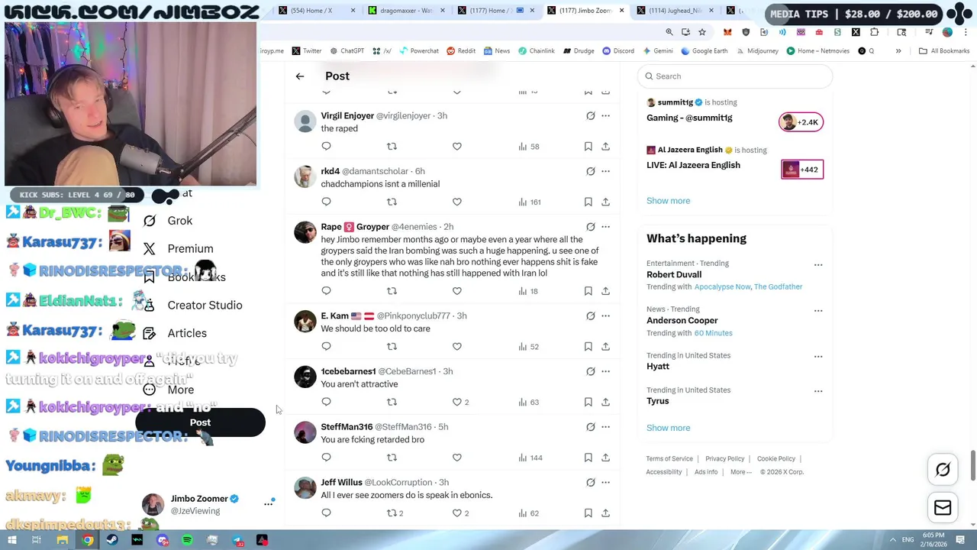977x550 pixels.
Task: Reply to the rkd4 post
Action: tap(326, 202)
